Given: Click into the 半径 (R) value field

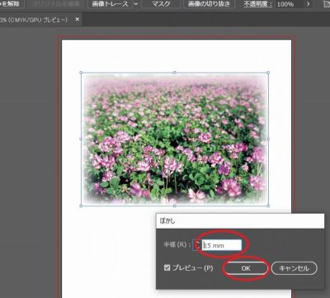Looking at the screenshot, I should coord(222,245).
